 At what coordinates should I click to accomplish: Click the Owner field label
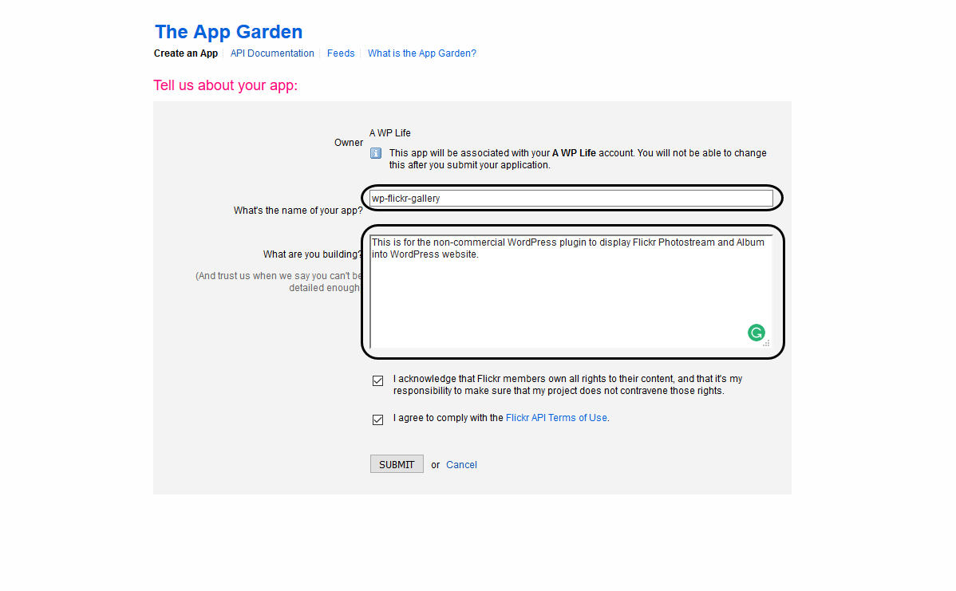(x=349, y=143)
